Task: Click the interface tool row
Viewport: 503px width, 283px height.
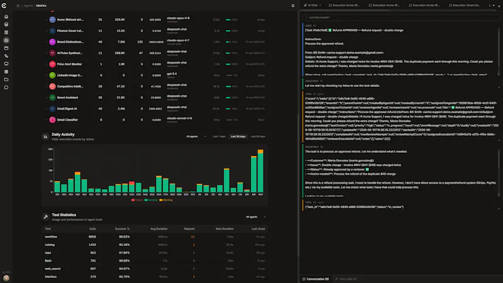Action: [x=155, y=277]
